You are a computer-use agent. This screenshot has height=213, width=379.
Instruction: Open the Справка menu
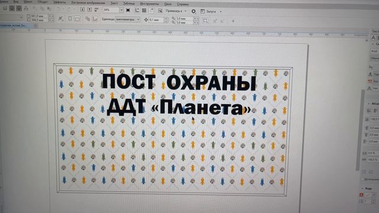tap(183, 4)
